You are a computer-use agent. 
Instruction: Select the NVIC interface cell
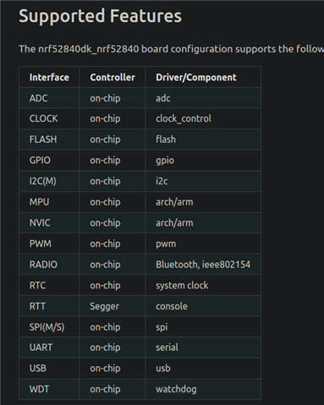click(x=49, y=223)
